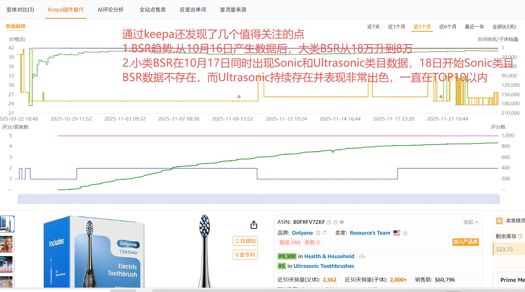Click the help icon next to 剩余库存
Viewport: 525px width, 292px height.
point(521,236)
